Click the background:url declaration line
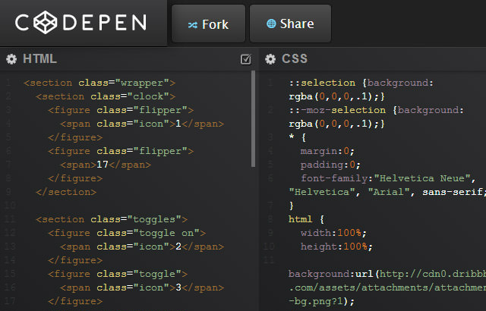Screen dimensions: 486x311 pos(387,274)
